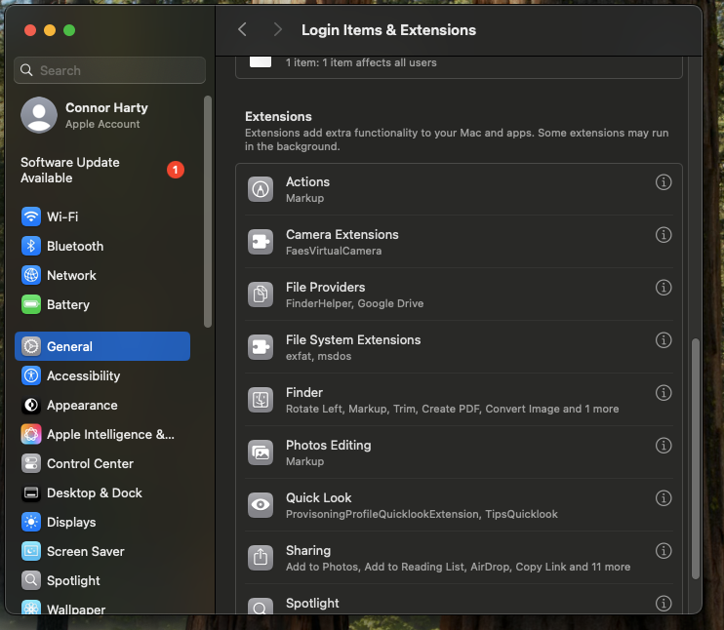Click the main pane scrollbar

tap(696, 458)
